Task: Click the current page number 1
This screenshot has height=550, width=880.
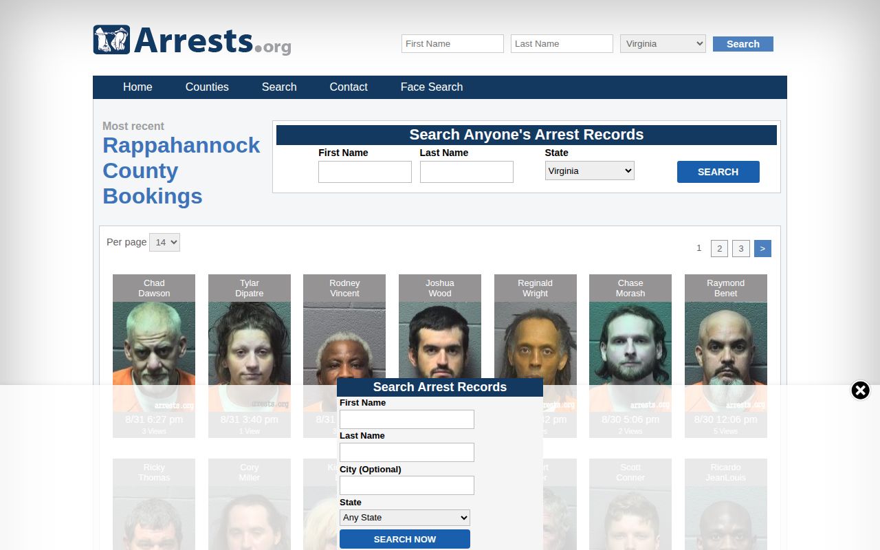Action: 699,248
